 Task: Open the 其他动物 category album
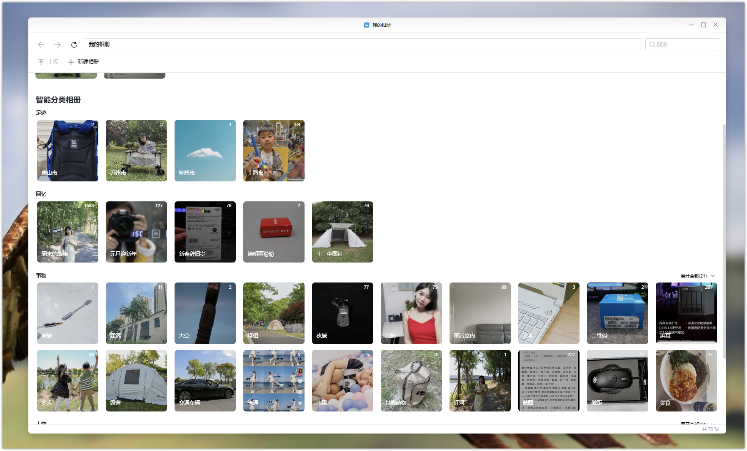tap(411, 381)
